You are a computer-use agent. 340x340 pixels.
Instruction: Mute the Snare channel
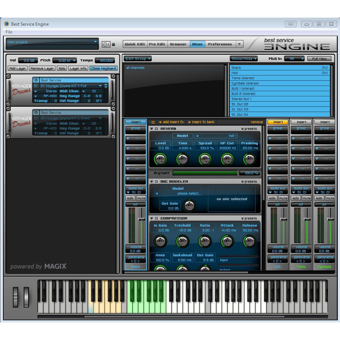(x=141, y=198)
